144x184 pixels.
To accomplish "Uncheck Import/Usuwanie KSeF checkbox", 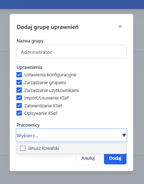I will click(x=19, y=98).
